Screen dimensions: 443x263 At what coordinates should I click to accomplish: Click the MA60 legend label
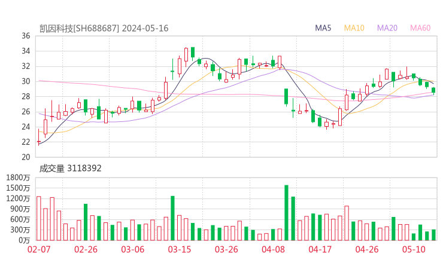[x=420, y=28]
